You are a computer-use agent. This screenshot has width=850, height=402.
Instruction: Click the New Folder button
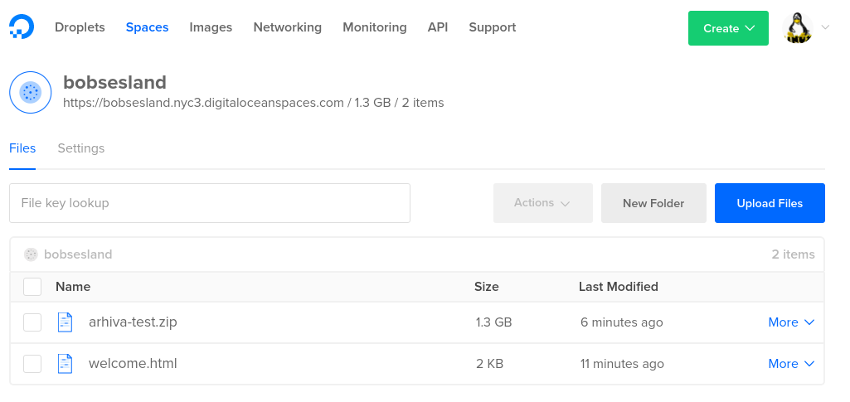pyautogui.click(x=653, y=203)
